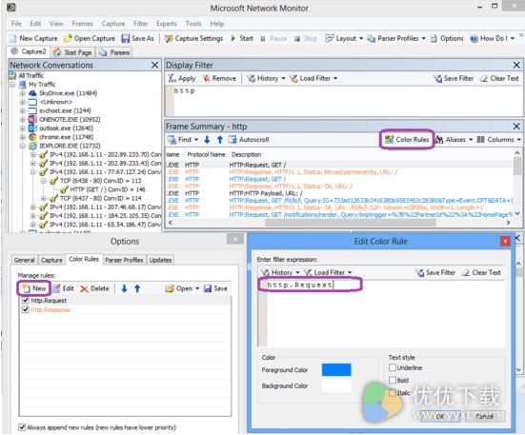Click Save Filter in Edit Color Rule
This screenshot has width=525, height=435.
pos(435,272)
